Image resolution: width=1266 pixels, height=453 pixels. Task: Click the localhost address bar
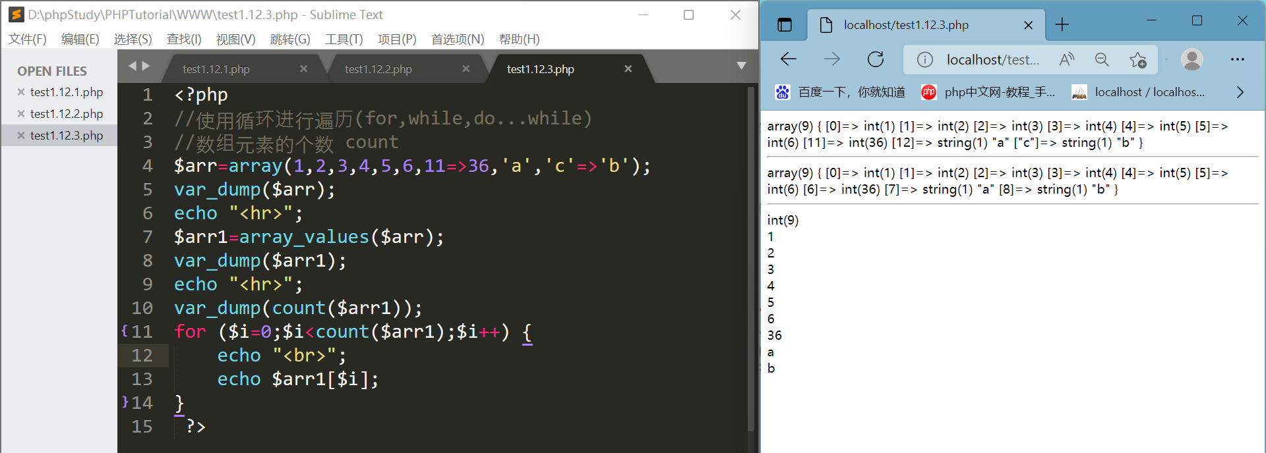993,60
